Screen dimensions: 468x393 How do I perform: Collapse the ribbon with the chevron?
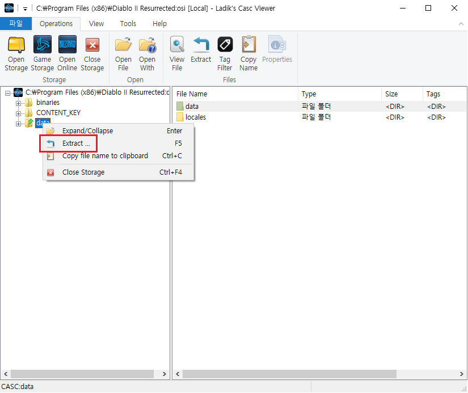pos(461,24)
